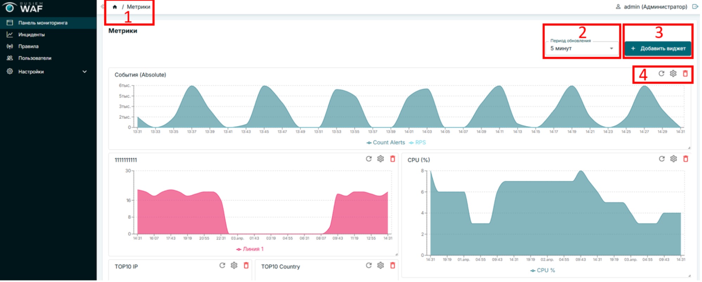Open the Пользователи menu item
The width and height of the screenshot is (702, 282).
click(48, 58)
